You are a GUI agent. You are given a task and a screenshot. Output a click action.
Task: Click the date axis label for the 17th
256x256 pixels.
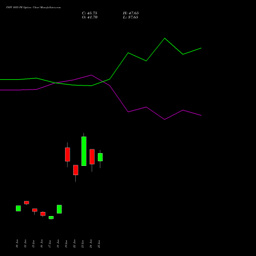(50, 244)
